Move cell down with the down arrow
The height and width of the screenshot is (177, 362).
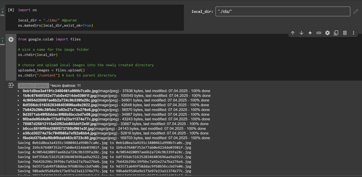point(301,33)
